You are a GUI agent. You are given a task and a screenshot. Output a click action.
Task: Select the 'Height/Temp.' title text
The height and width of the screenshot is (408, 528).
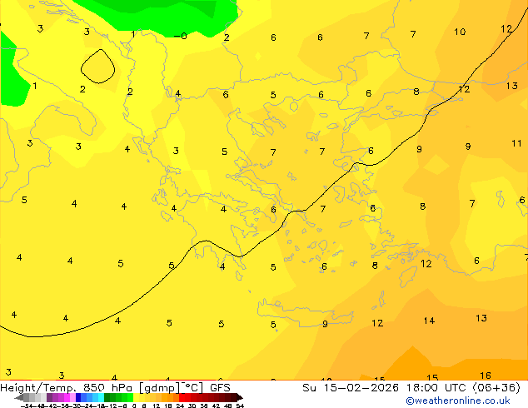point(37,388)
